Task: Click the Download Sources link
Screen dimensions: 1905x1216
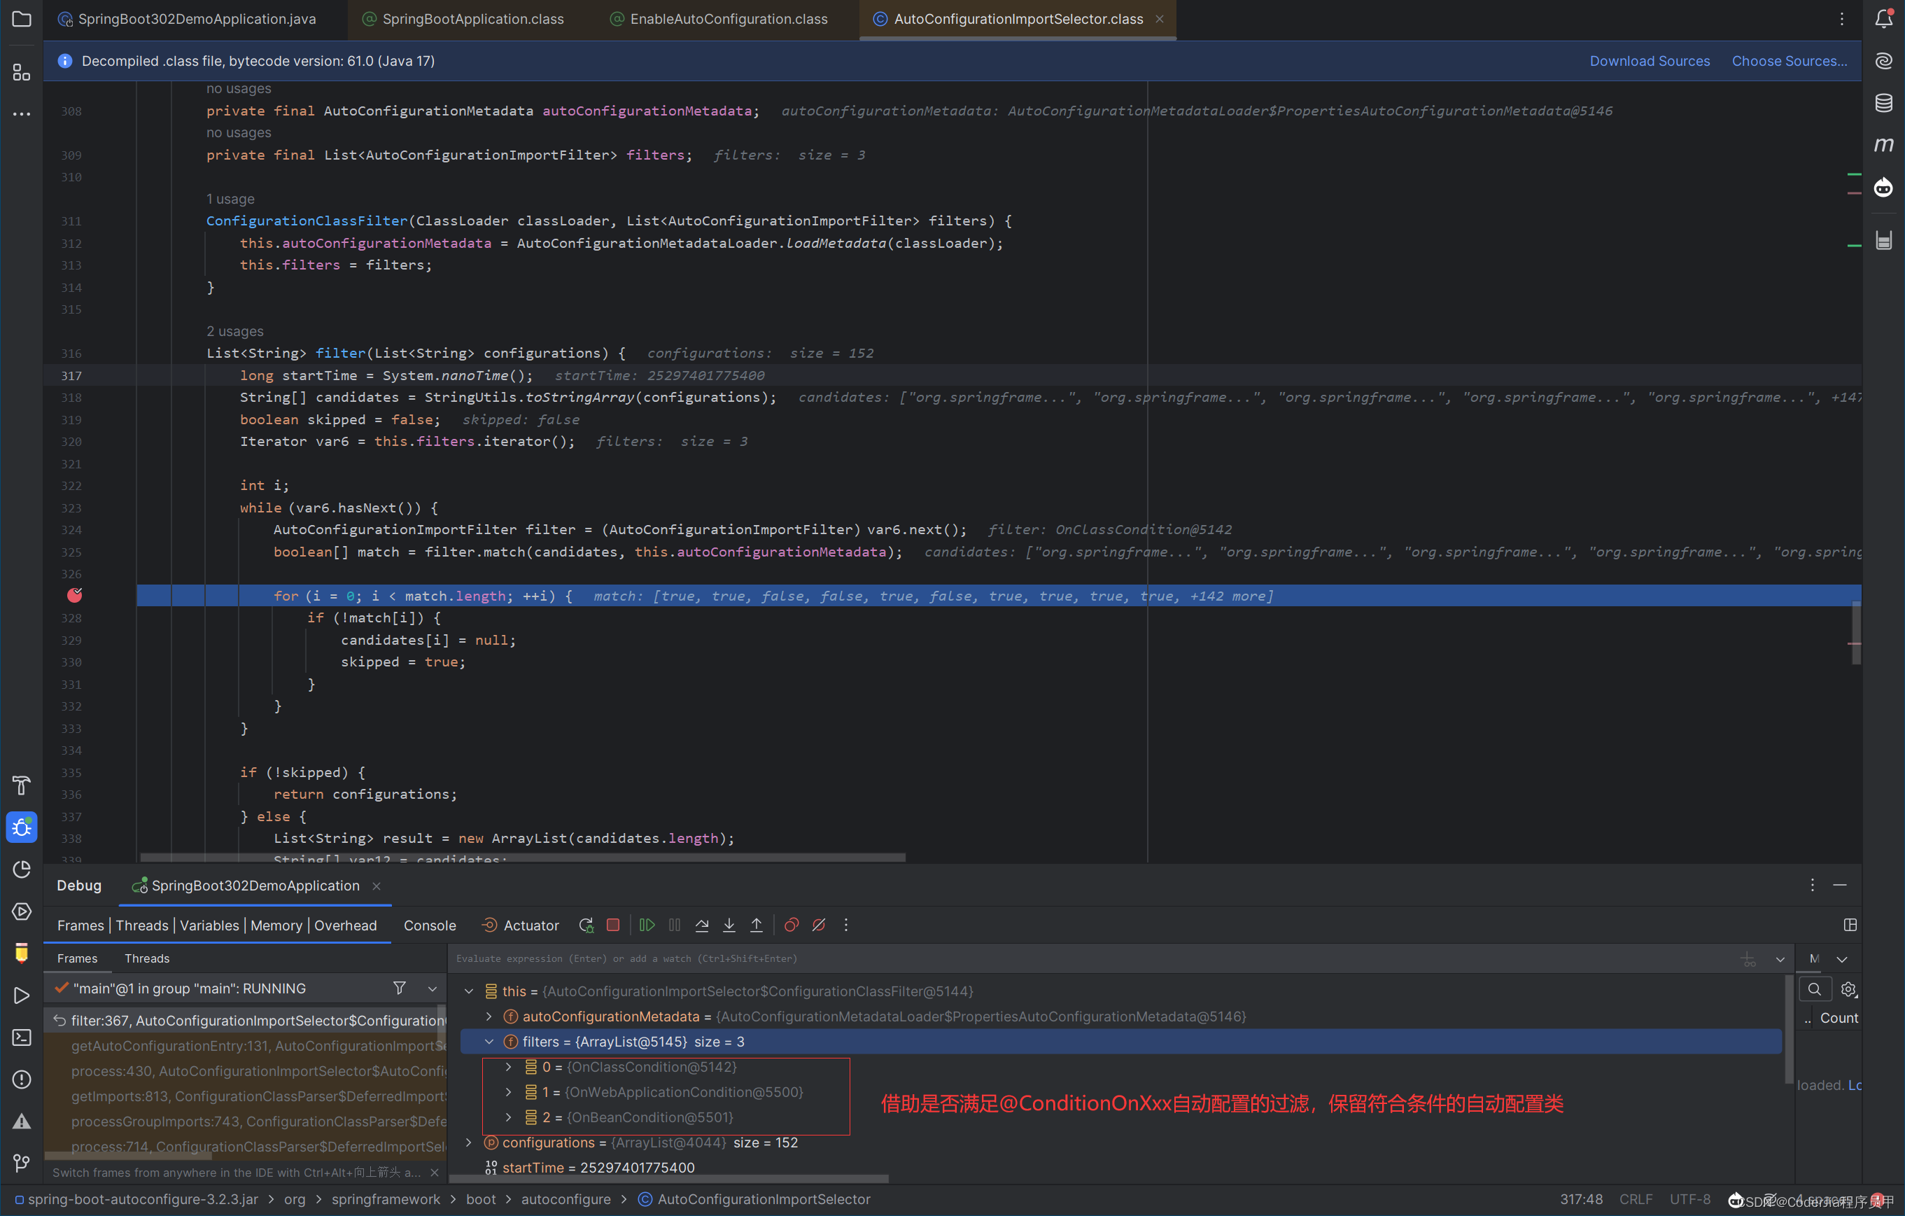Action: (x=1648, y=60)
